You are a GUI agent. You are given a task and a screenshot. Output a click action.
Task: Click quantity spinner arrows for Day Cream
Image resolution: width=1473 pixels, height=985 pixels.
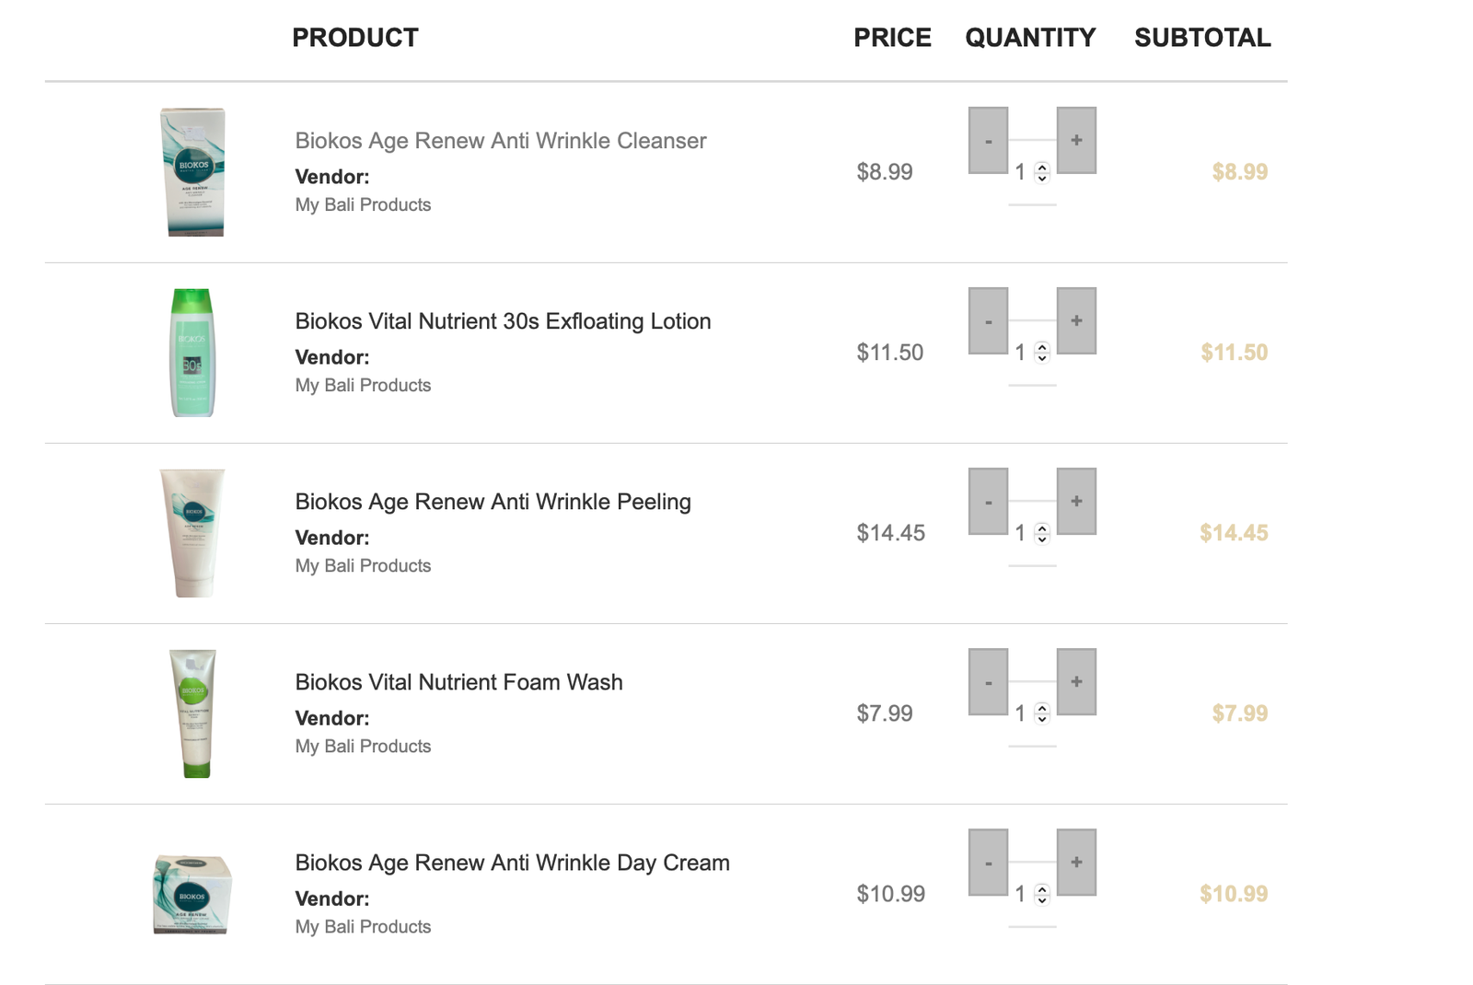coord(1042,894)
